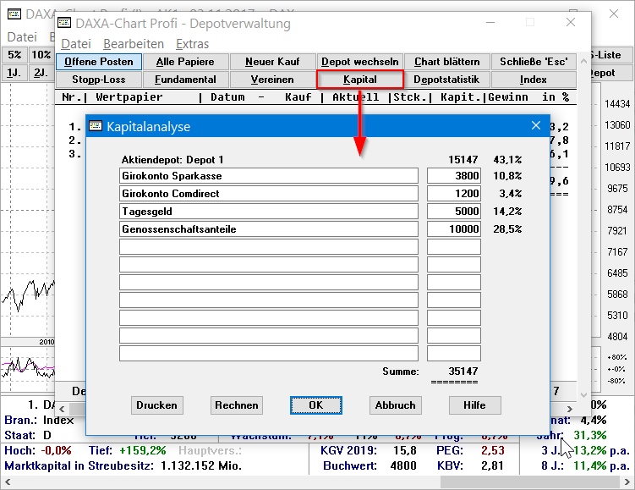635x490 pixels.
Task: Click the first empty account name field
Action: point(269,247)
